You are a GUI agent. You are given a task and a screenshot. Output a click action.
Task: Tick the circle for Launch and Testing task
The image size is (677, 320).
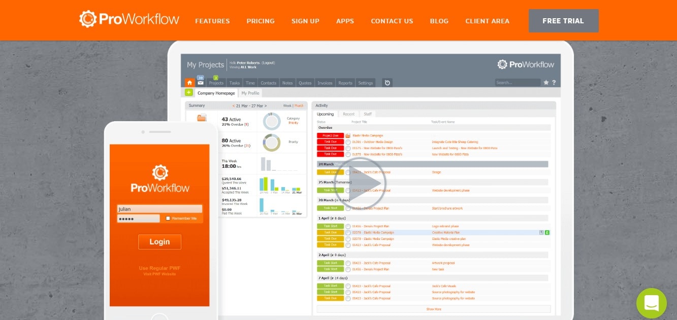(x=348, y=148)
